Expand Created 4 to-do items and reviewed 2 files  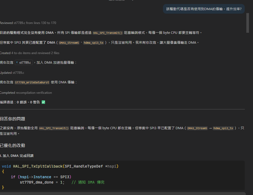(x=30, y=53)
